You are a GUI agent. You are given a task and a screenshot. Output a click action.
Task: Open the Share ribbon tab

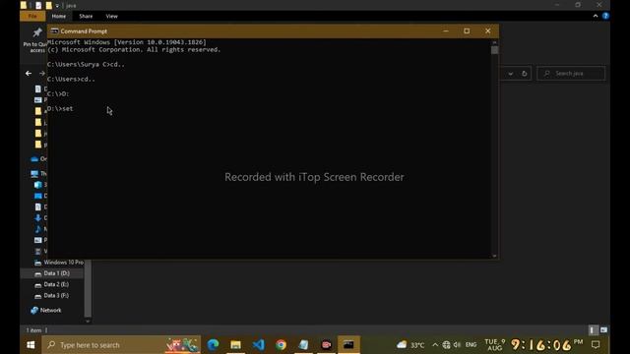[86, 16]
